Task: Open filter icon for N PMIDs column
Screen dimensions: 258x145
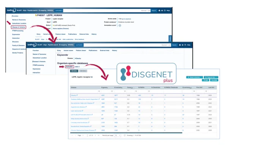Action: [x=149, y=91]
